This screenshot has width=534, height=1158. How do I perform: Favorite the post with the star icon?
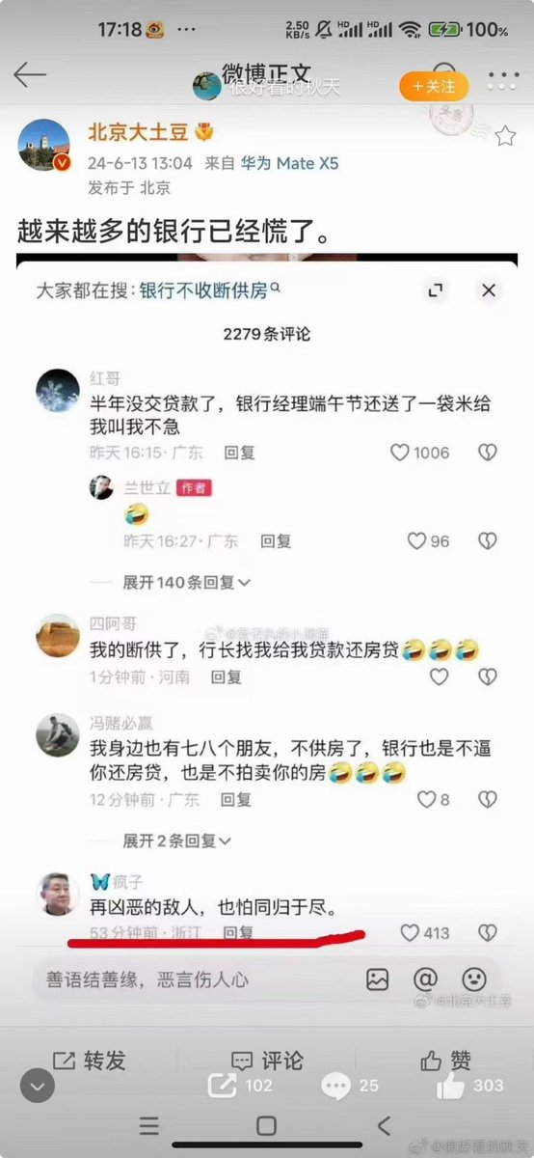tap(504, 136)
